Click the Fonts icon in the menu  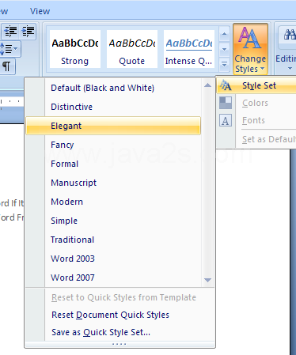click(x=226, y=120)
